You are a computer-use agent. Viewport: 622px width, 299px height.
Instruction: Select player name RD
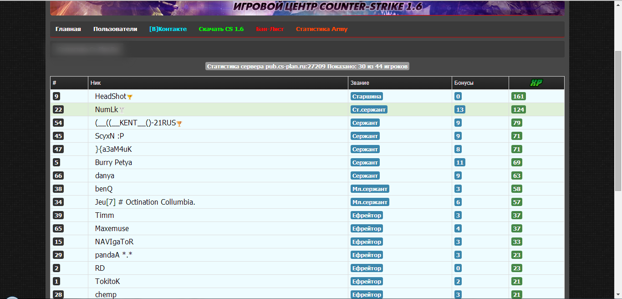[x=100, y=268]
